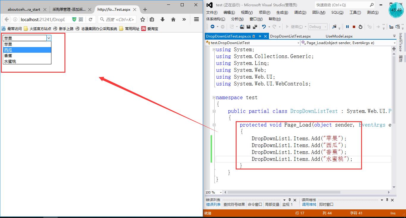Viewport: 406px width, 218px height.
Task: Switch to the UseModel.aspx tab
Action: 339,36
